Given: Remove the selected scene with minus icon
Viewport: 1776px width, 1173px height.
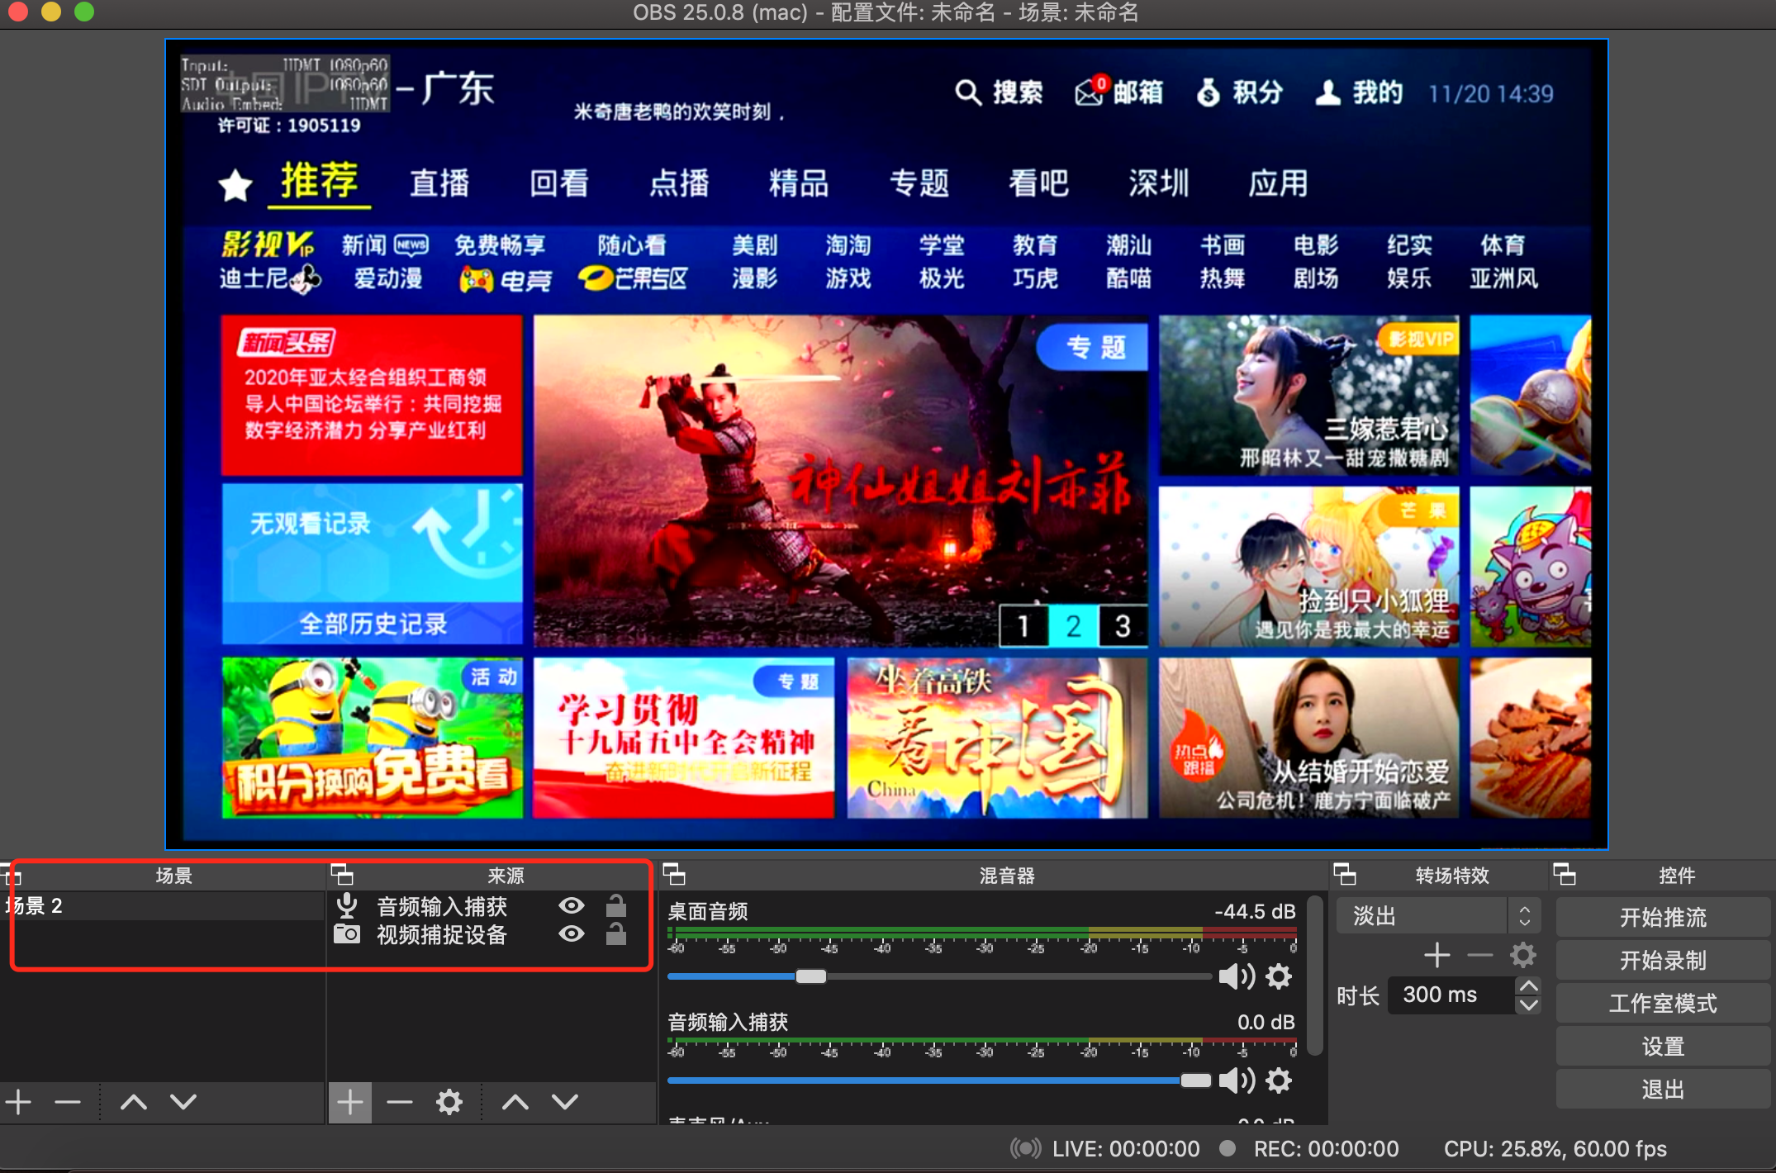Looking at the screenshot, I should (x=67, y=1102).
